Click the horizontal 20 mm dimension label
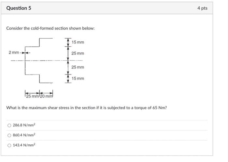228x162 pixels. [x=46, y=96]
